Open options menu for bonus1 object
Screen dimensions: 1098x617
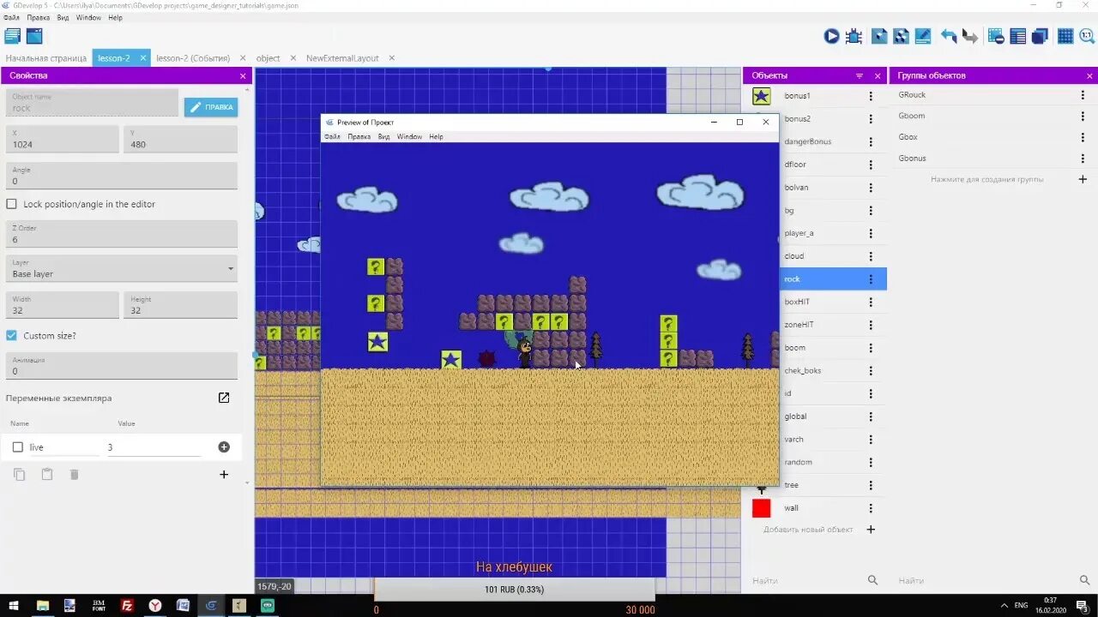[x=872, y=96]
